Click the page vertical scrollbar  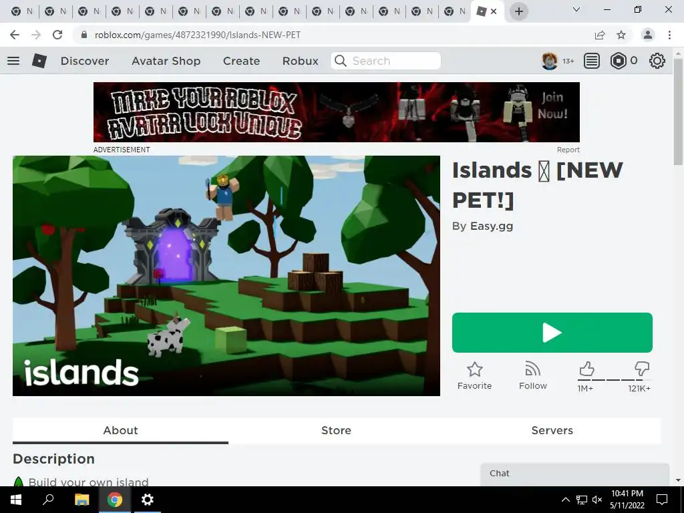click(x=678, y=112)
